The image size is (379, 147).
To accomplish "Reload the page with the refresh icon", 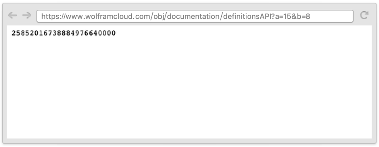I will pos(364,15).
